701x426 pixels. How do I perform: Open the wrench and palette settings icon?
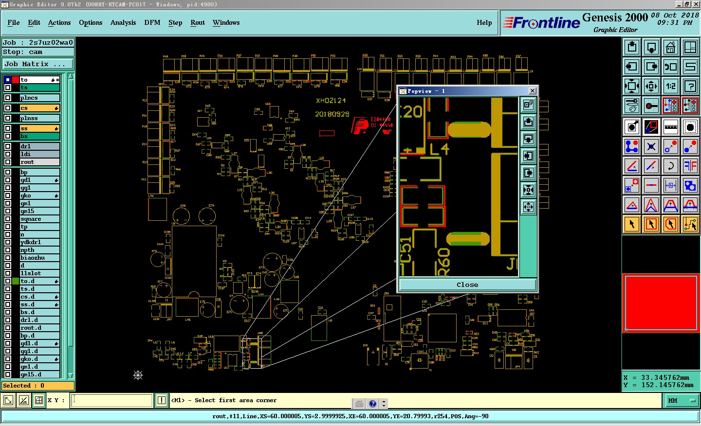click(632, 106)
